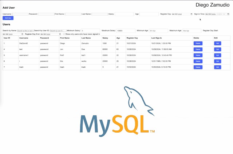Edit the trash user row
This screenshot has height=154, width=233.
point(218,67)
